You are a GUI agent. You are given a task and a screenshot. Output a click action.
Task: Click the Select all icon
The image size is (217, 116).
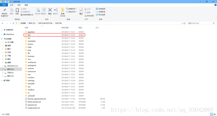[97, 9]
